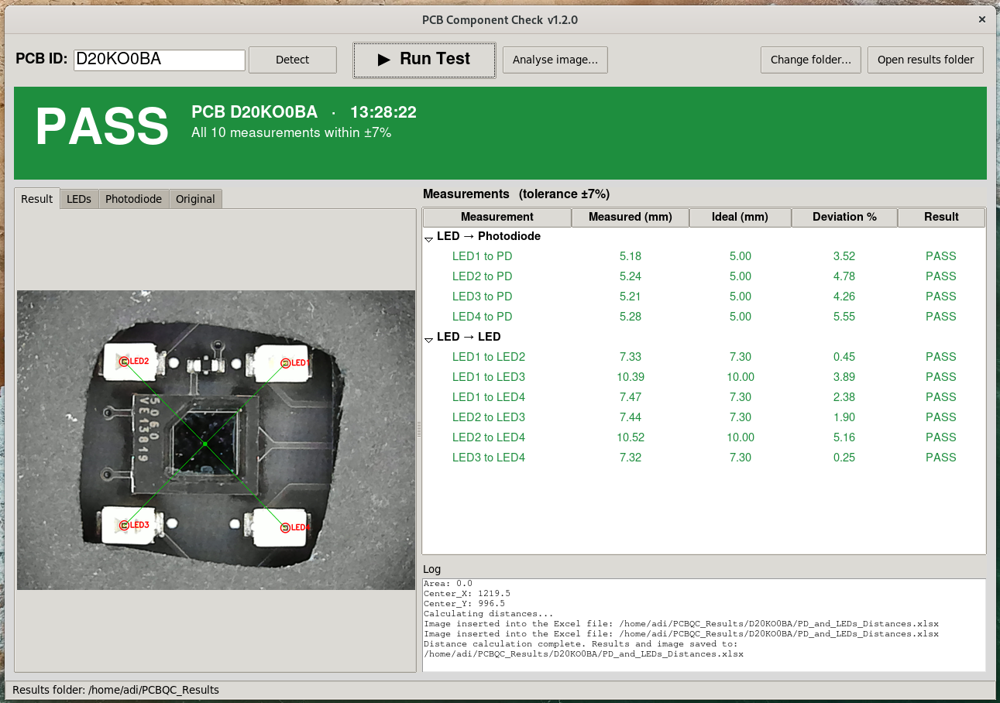Click the 5.55 deviation value
Viewport: 1000px width, 703px height.
click(844, 317)
